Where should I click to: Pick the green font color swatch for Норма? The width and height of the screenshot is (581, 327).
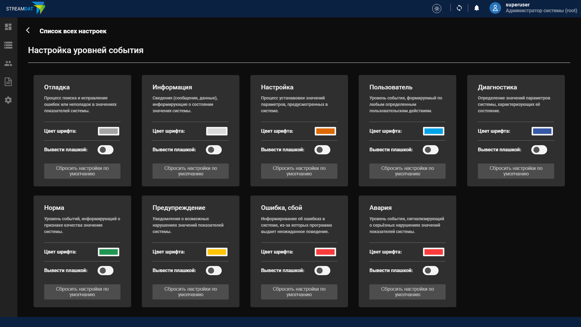[x=108, y=252]
